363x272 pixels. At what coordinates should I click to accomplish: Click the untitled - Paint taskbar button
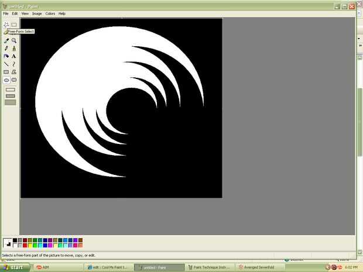[159, 267]
